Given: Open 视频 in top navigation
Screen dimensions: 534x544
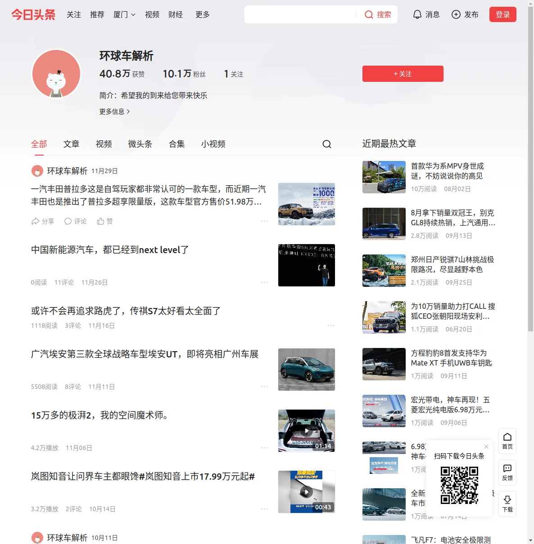Looking at the screenshot, I should pos(152,14).
